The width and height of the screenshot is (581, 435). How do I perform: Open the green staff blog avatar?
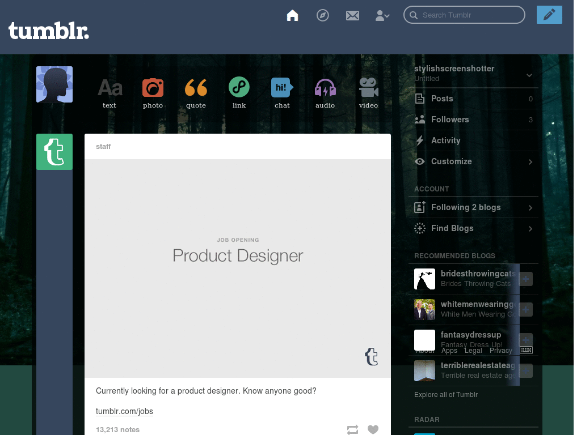point(54,152)
